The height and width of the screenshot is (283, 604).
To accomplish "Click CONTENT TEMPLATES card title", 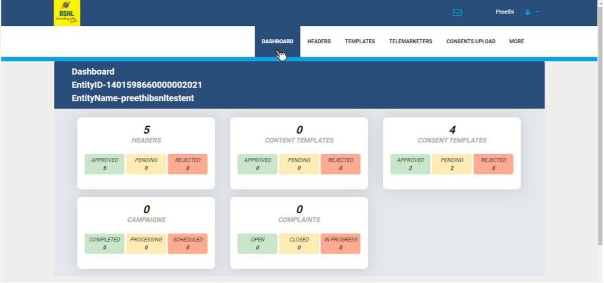I will coord(299,140).
